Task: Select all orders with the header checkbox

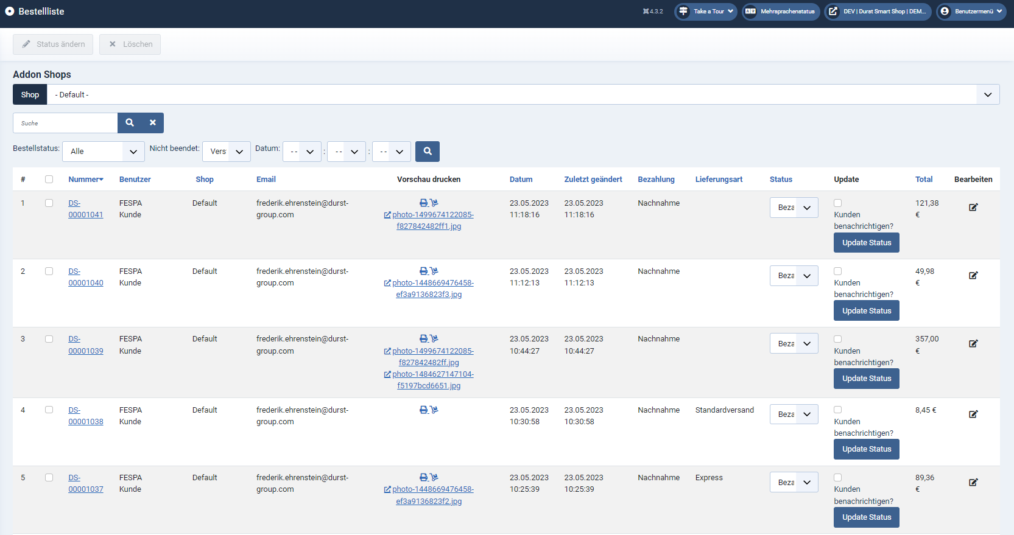Action: [49, 180]
